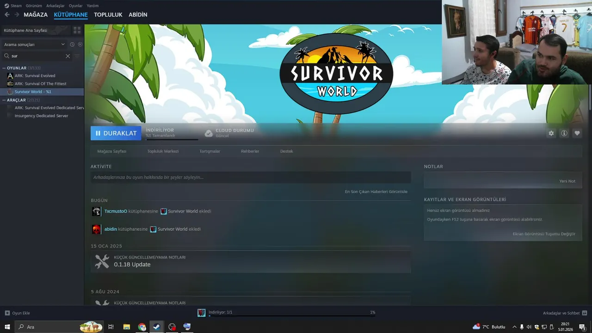The width and height of the screenshot is (592, 333).
Task: Open the Görünüm menu
Action: click(34, 6)
